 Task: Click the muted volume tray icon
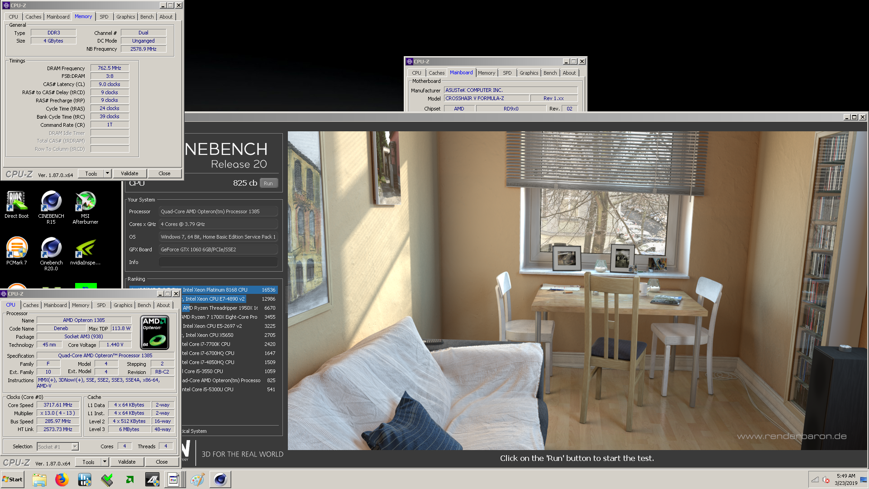(826, 479)
